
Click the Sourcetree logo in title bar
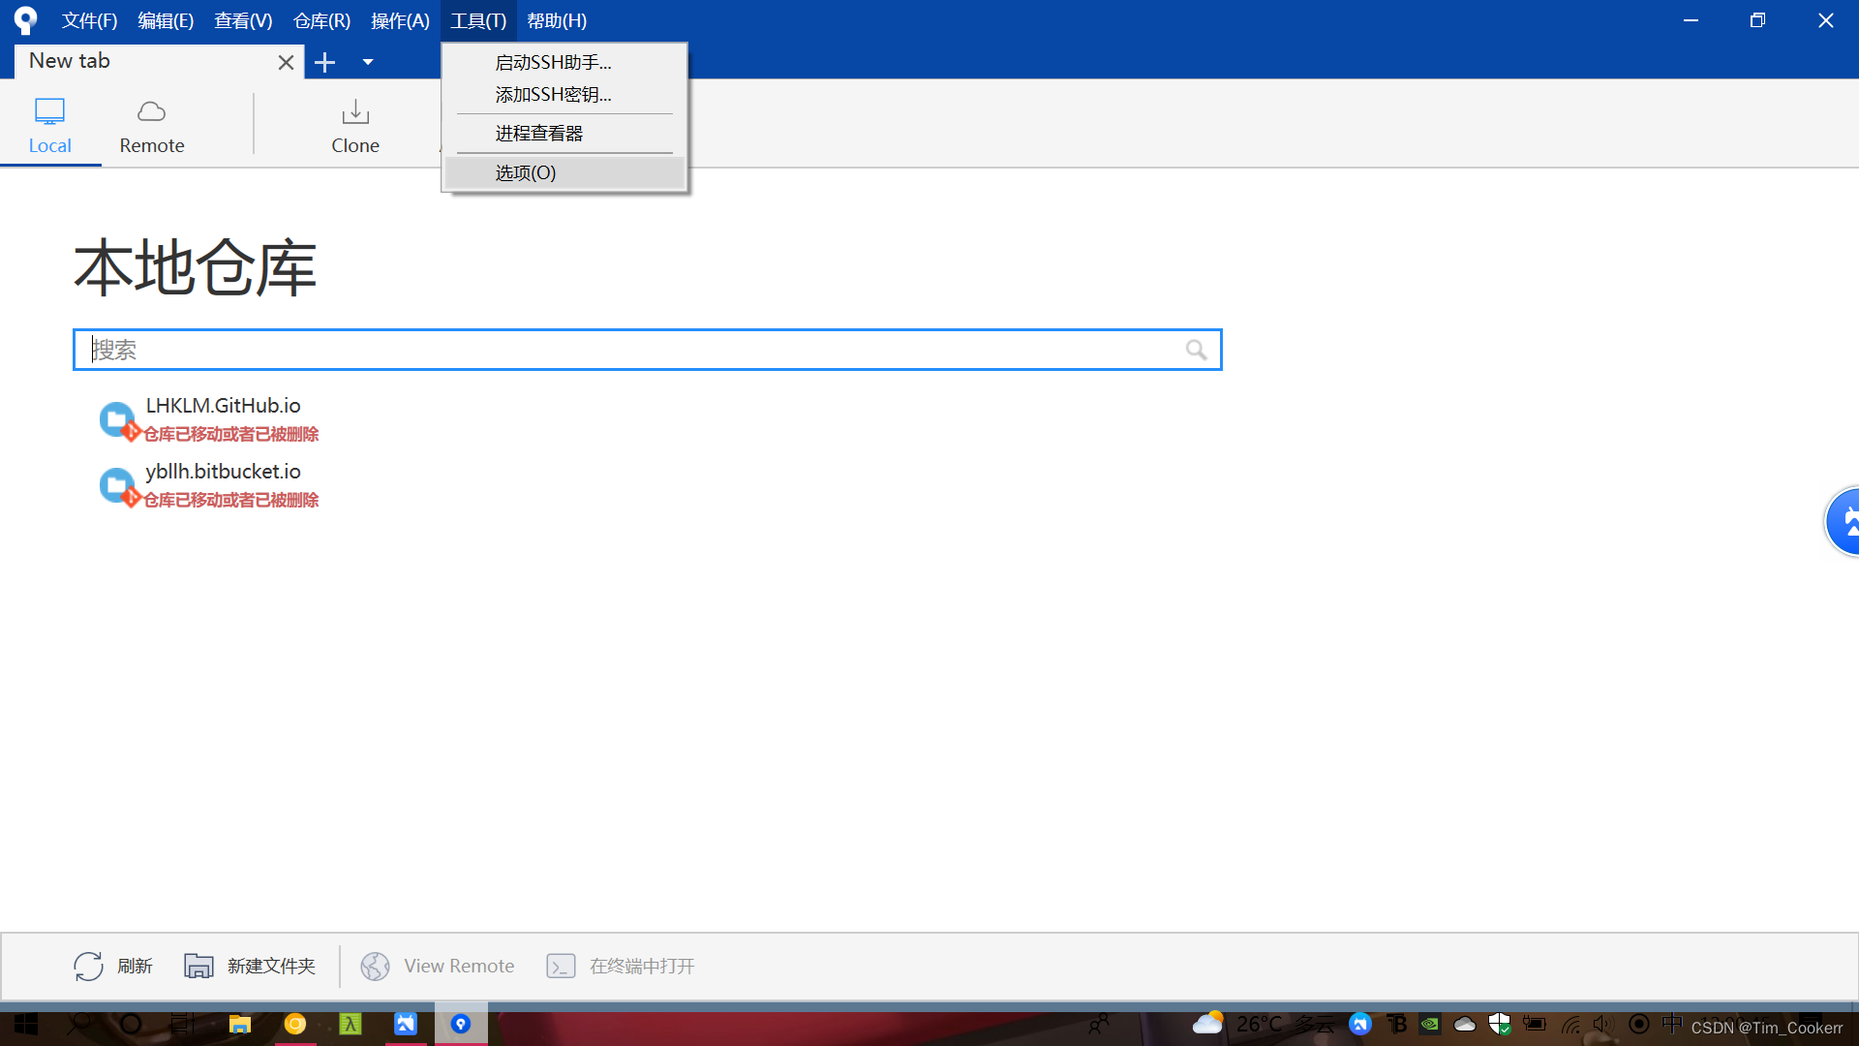point(25,20)
